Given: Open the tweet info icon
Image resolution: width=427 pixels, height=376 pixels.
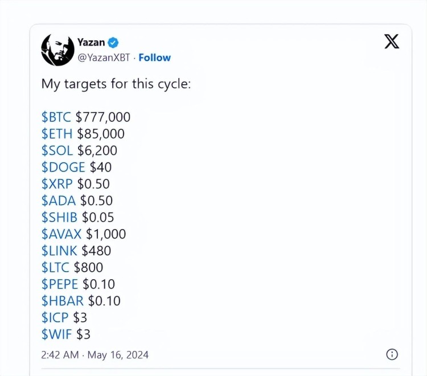Looking at the screenshot, I should click(x=392, y=354).
